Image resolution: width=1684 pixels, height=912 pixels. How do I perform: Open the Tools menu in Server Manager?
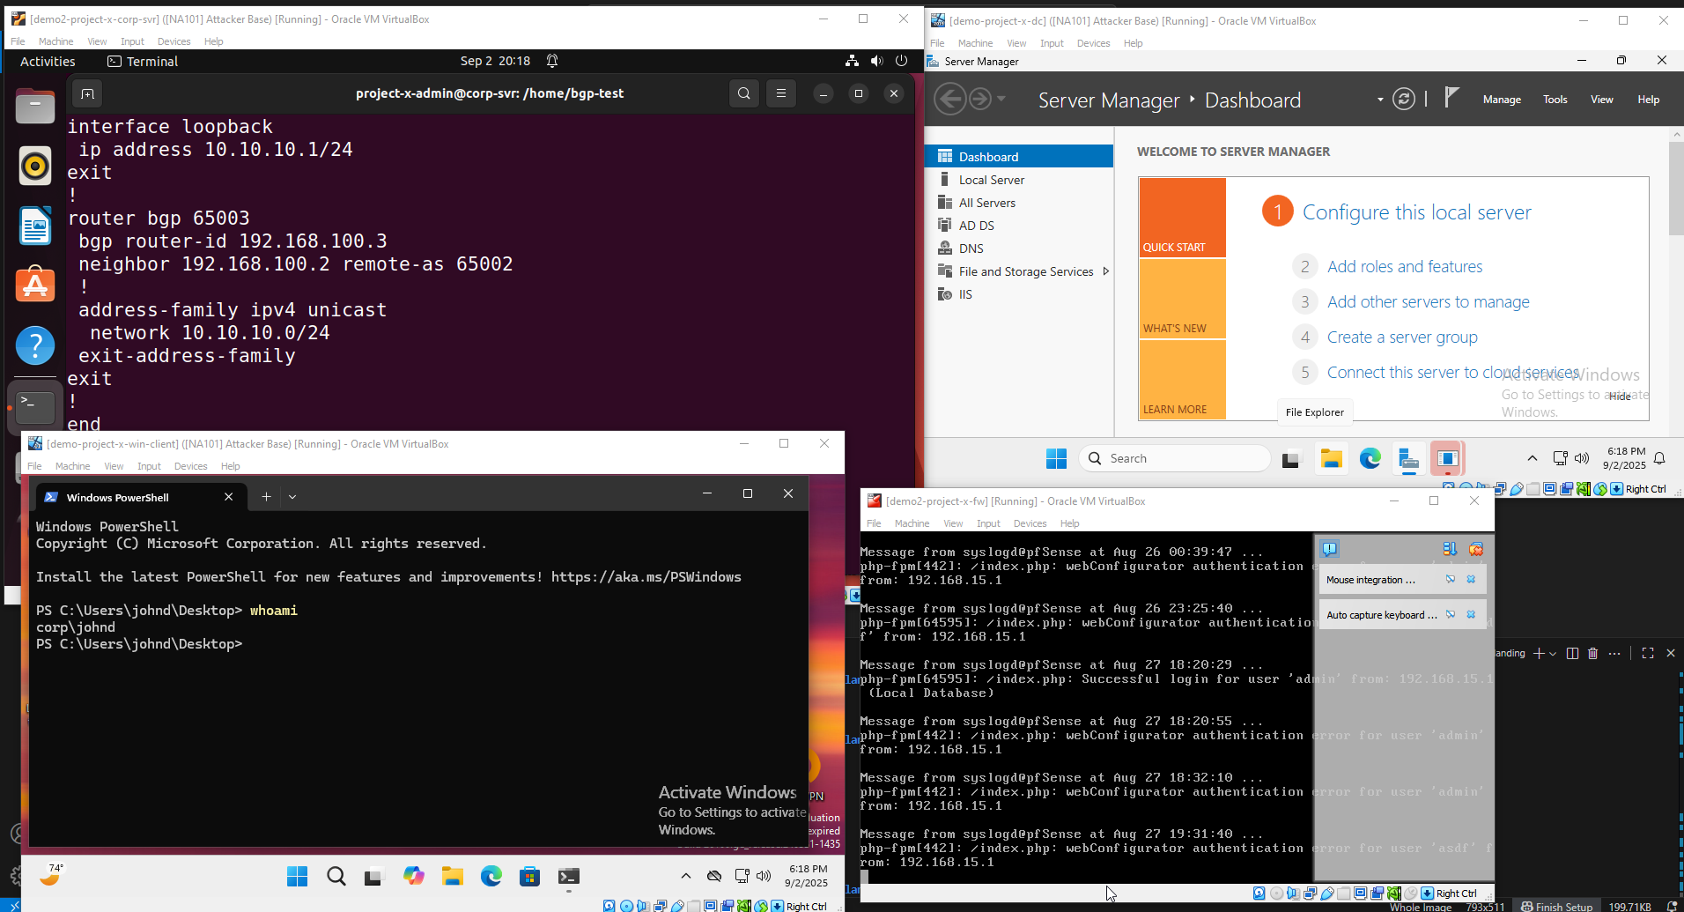(x=1555, y=100)
